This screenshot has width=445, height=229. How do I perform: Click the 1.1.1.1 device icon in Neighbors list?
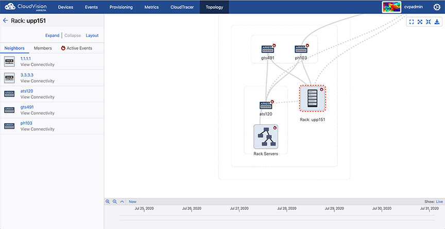point(9,62)
